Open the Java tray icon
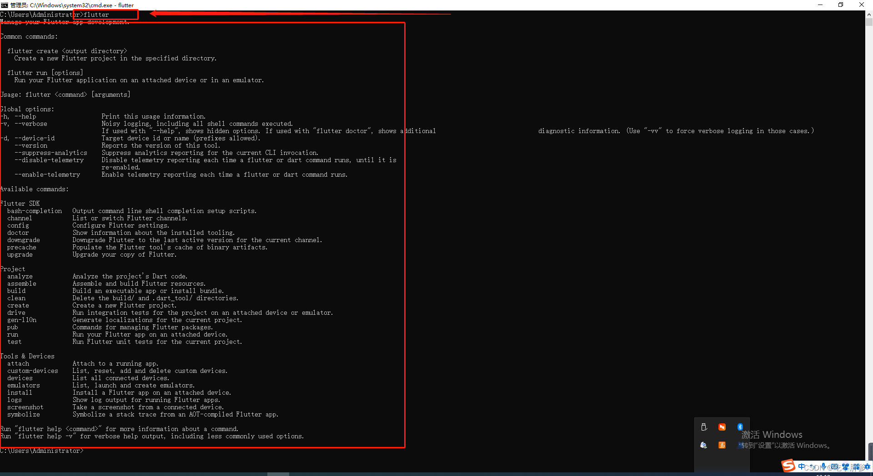Viewport: 873px width, 476px height. tap(722, 445)
